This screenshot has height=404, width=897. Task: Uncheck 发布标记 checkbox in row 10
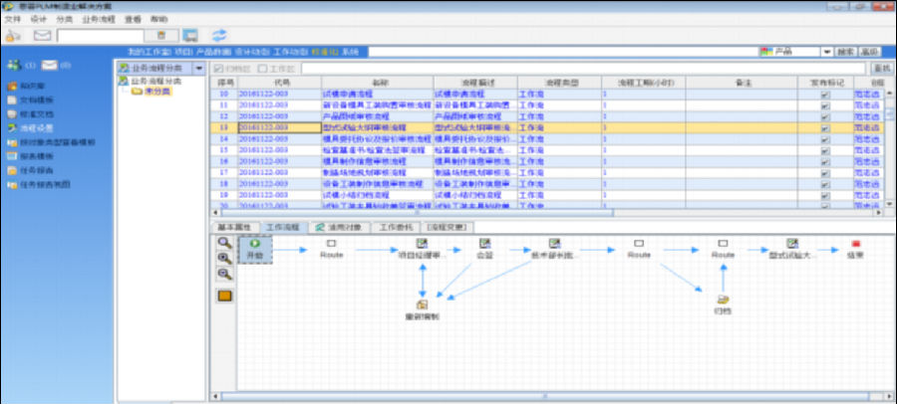pos(824,93)
